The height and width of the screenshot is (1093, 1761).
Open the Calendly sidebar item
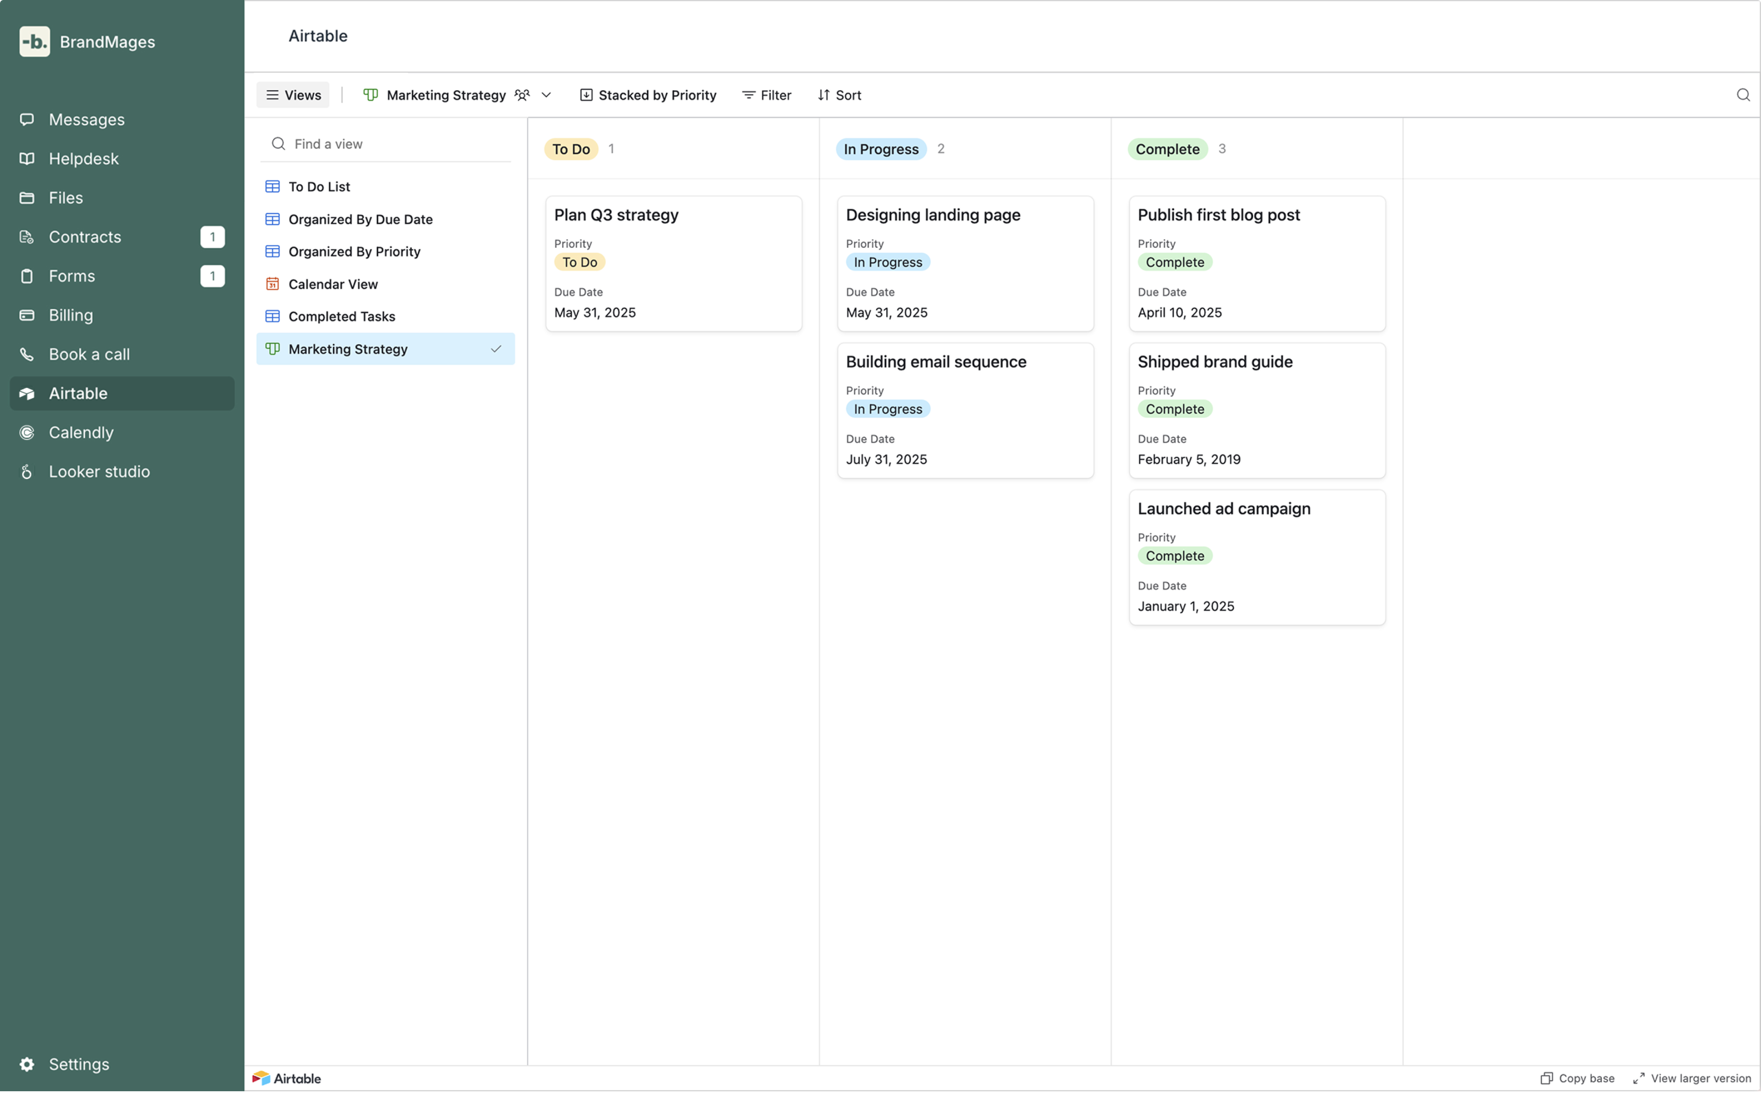[81, 432]
